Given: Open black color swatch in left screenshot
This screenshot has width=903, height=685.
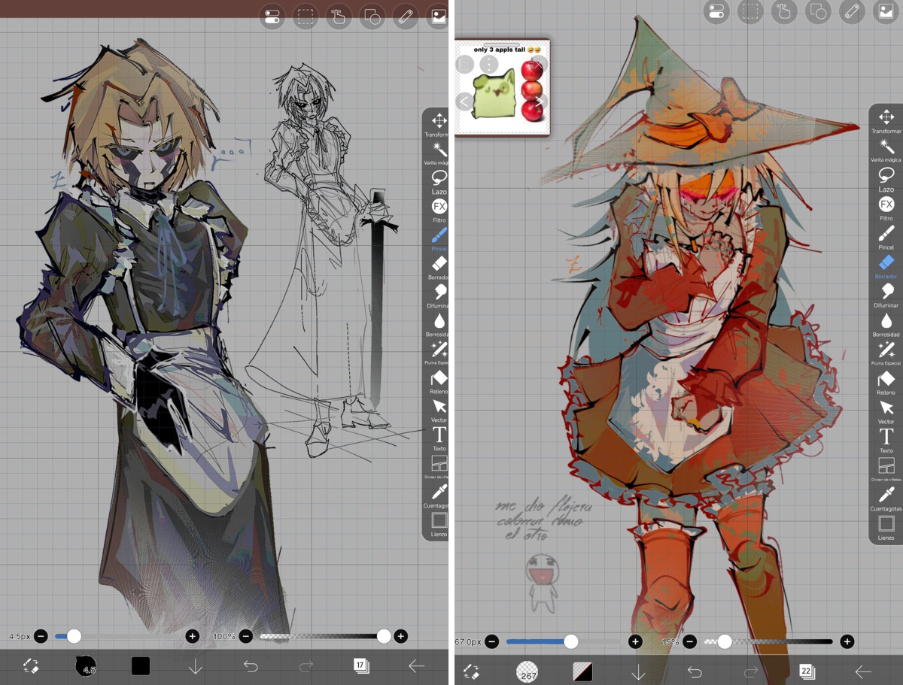Looking at the screenshot, I should tap(141, 665).
